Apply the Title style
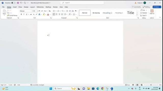The image size is (163, 91). point(131,13)
